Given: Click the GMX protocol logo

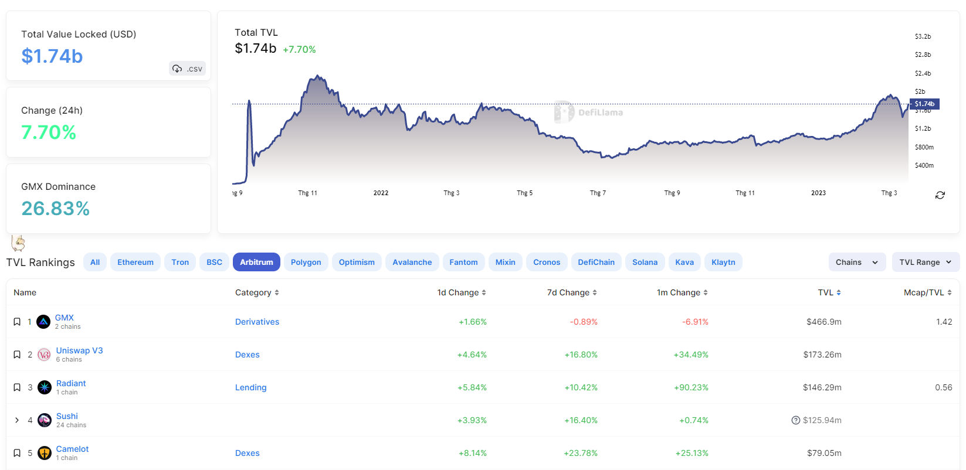Looking at the screenshot, I should tap(43, 322).
